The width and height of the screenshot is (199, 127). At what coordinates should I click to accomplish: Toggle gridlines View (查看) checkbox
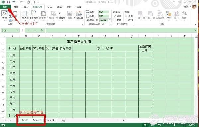[x=115, y=16]
